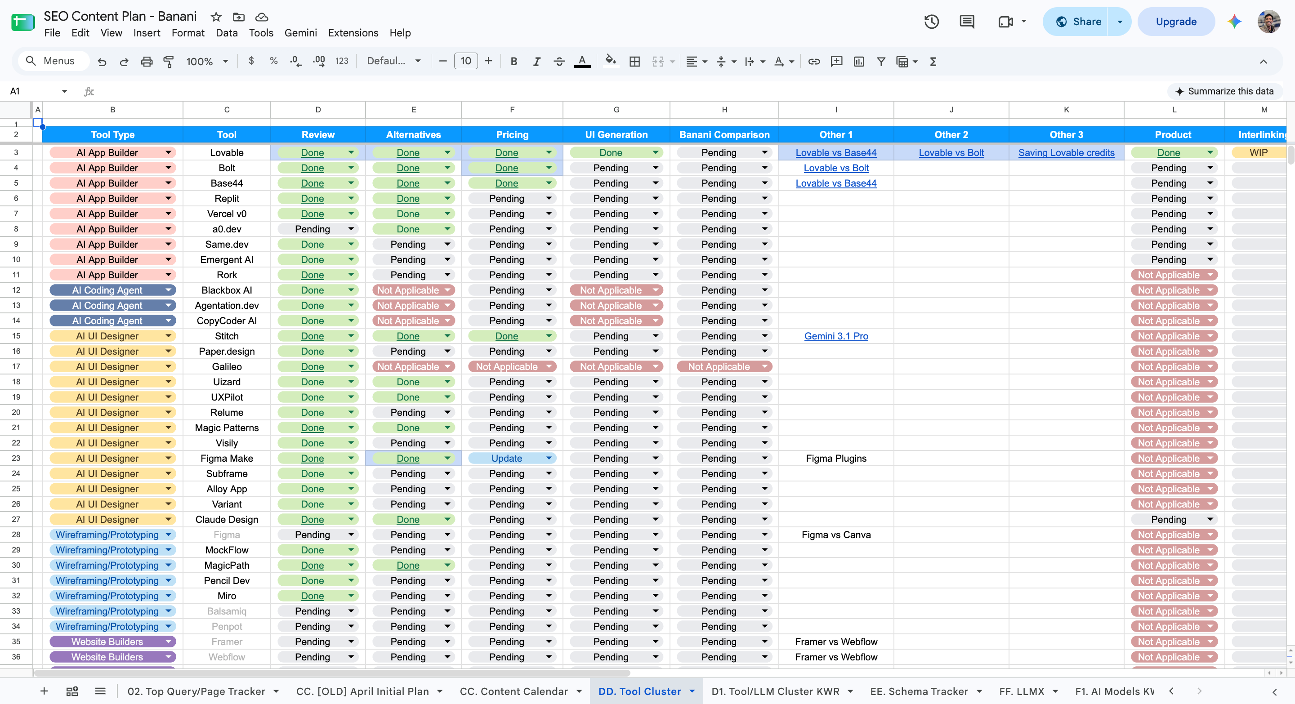Click the Undo icon
1295x704 pixels.
(x=102, y=61)
